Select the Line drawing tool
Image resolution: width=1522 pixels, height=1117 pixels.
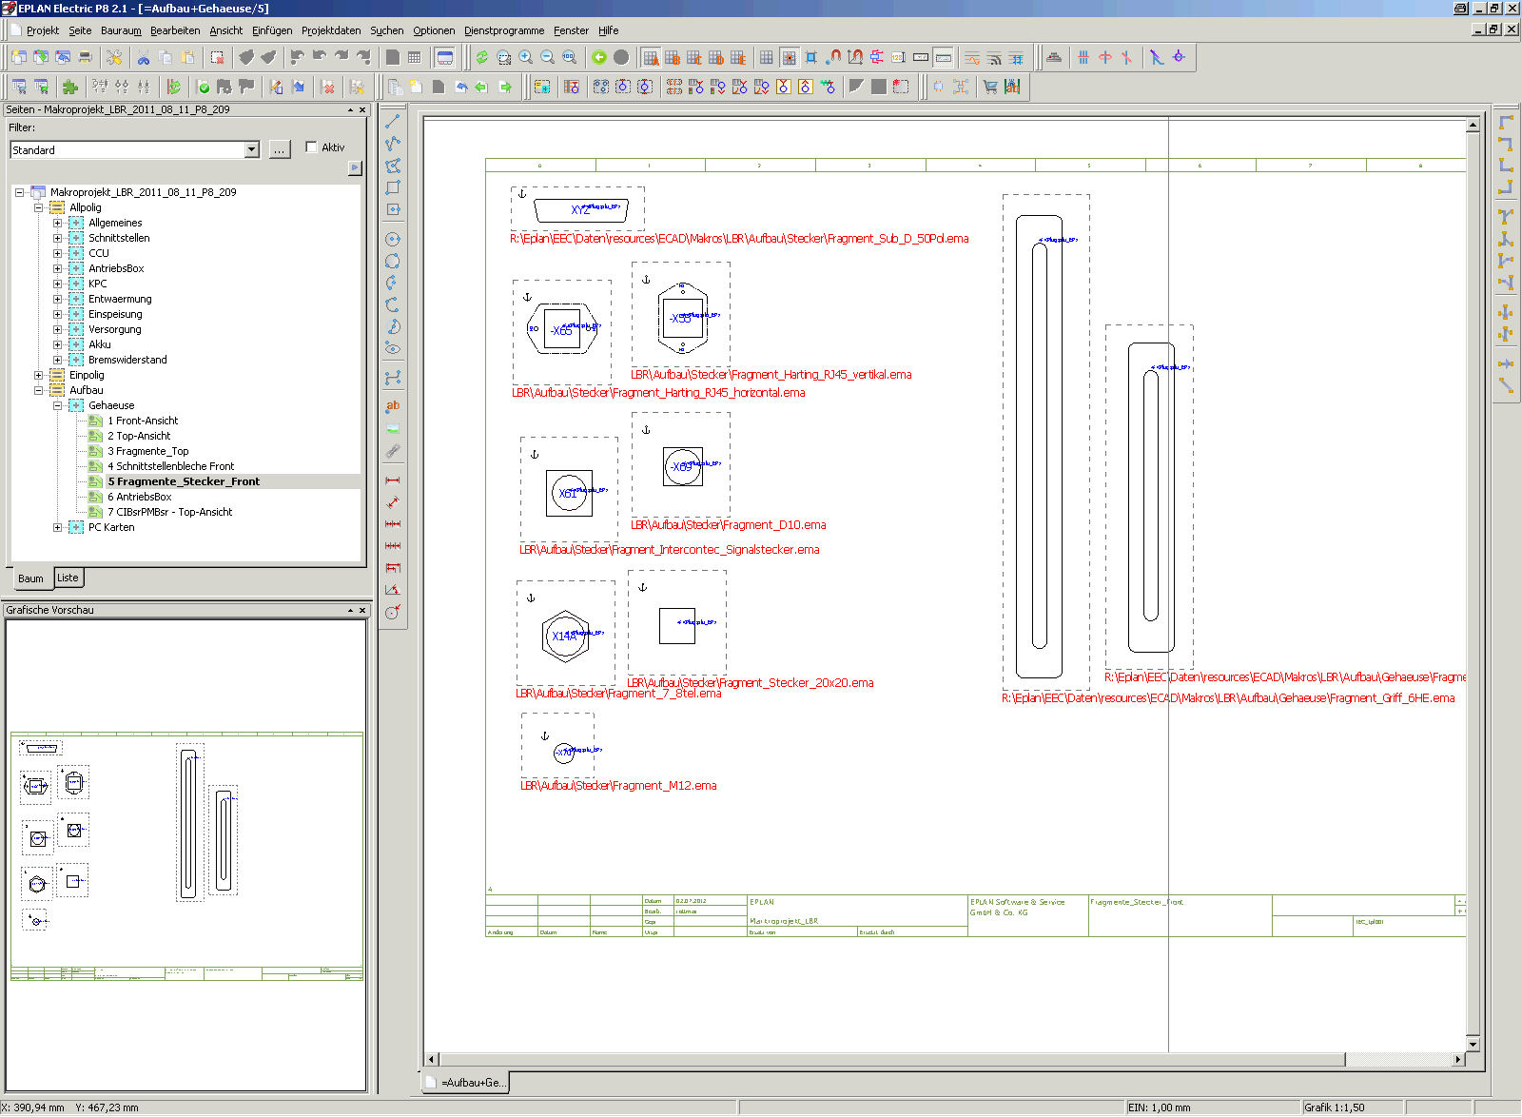[x=392, y=122]
